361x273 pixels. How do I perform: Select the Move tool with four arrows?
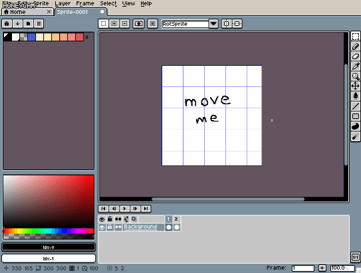(x=356, y=86)
